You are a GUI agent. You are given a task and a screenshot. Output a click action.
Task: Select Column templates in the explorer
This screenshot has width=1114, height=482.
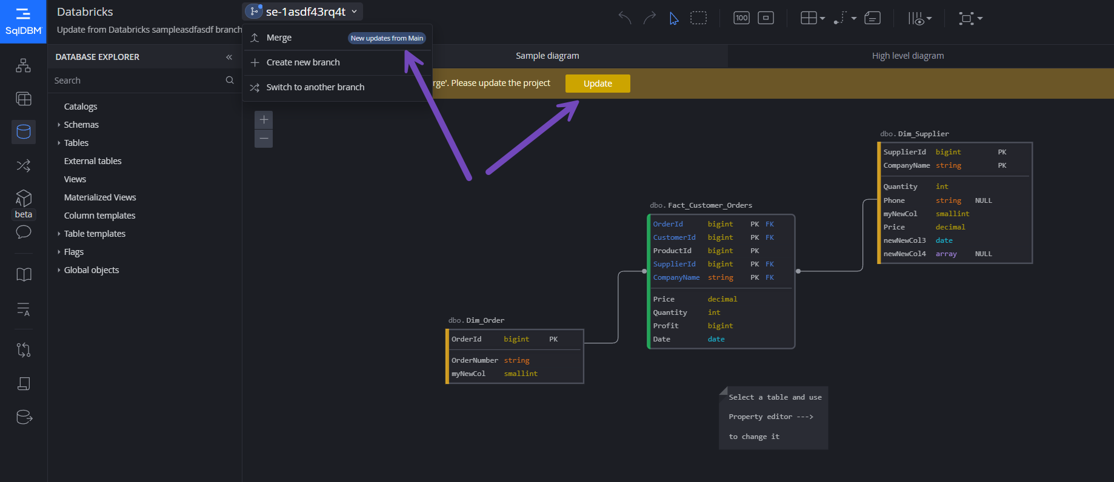click(x=100, y=216)
